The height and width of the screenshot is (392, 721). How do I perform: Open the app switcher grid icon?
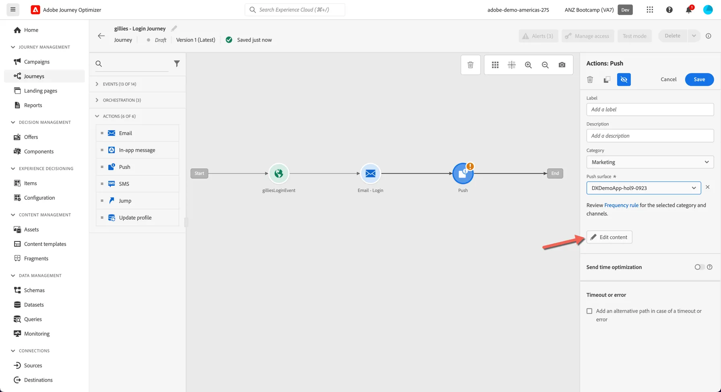(x=650, y=10)
